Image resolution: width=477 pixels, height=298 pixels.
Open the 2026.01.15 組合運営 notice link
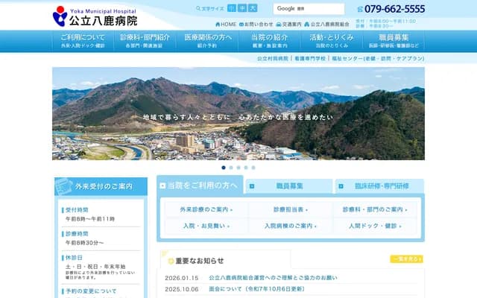273,278
